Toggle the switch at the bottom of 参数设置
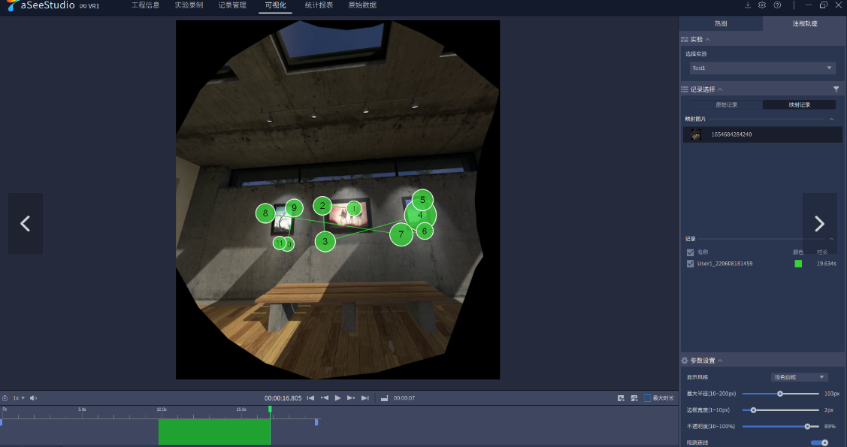This screenshot has height=447, width=847. click(819, 442)
